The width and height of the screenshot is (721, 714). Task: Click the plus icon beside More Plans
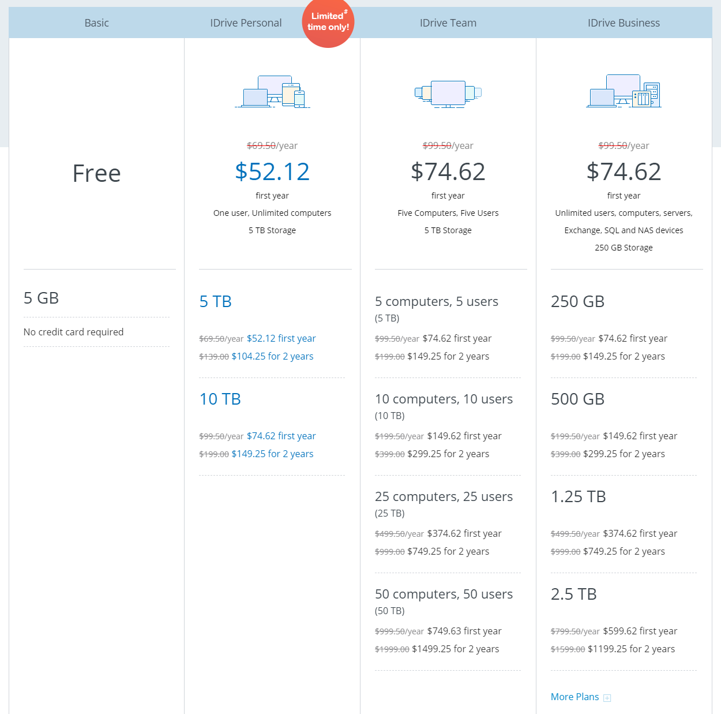[607, 698]
